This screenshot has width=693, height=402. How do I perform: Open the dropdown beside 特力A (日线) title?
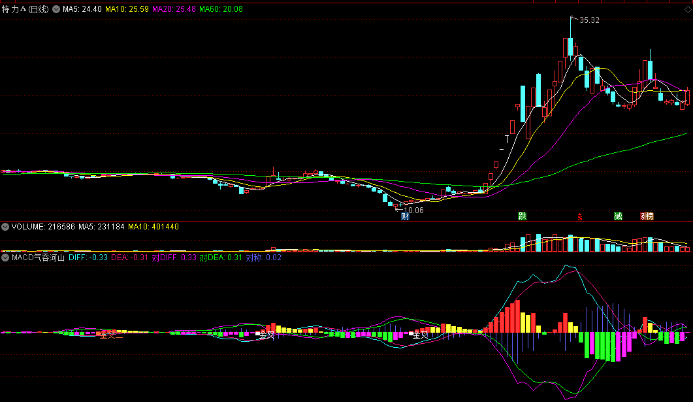click(x=56, y=9)
